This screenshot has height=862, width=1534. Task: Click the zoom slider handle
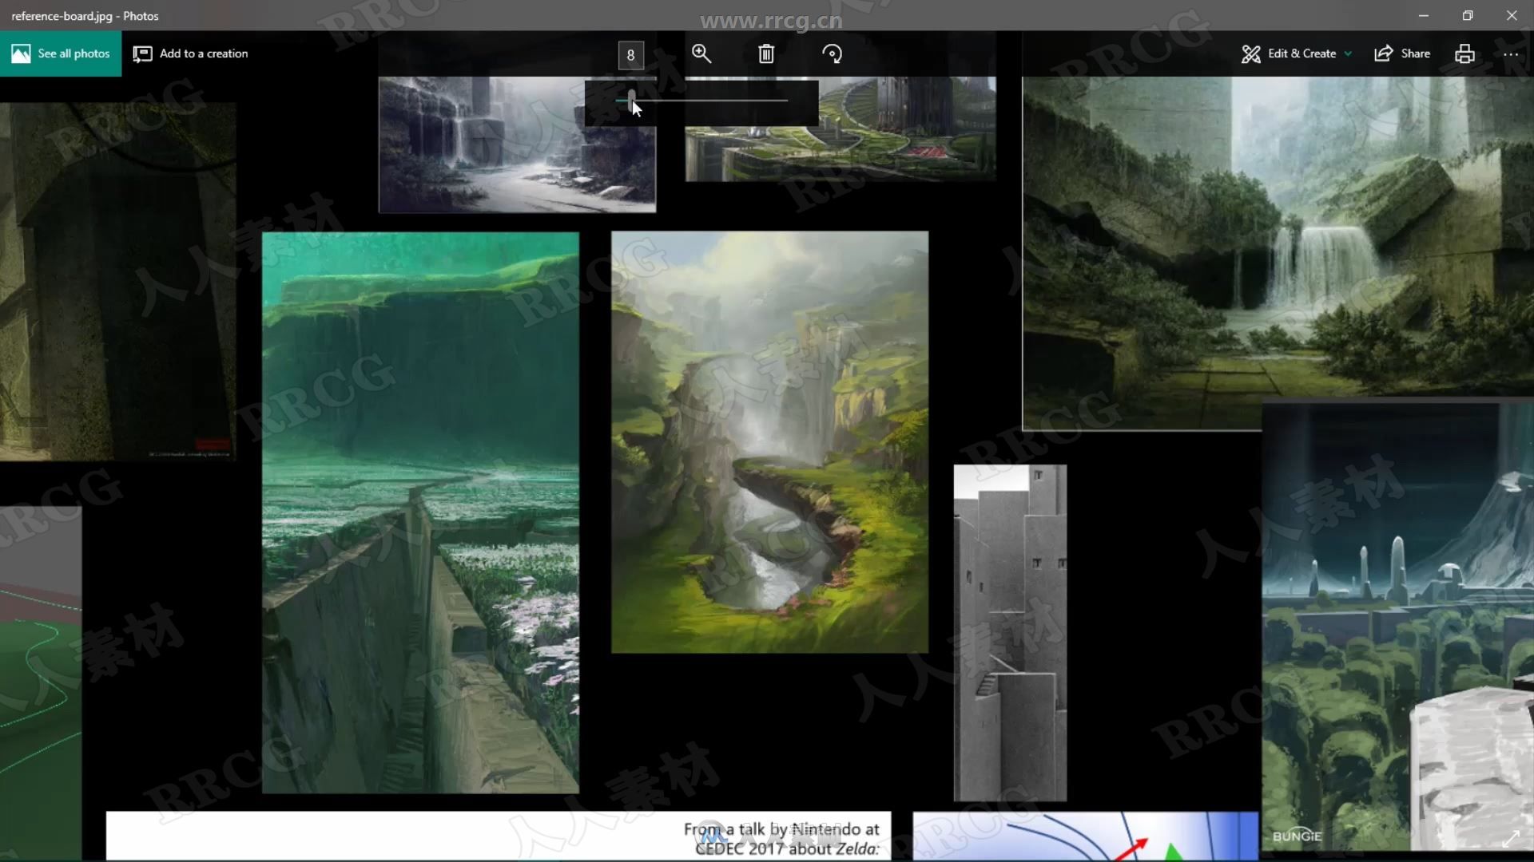(x=632, y=99)
